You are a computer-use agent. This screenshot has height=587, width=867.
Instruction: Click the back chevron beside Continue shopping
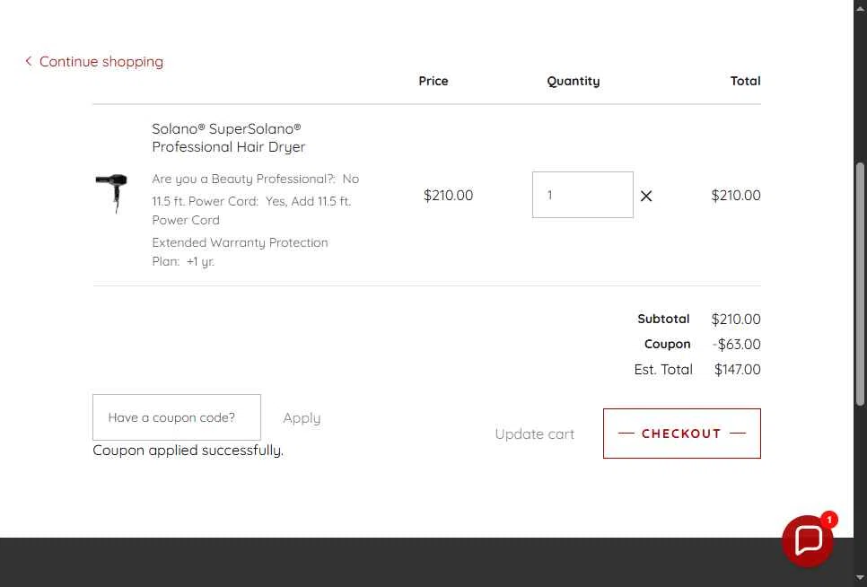(29, 61)
